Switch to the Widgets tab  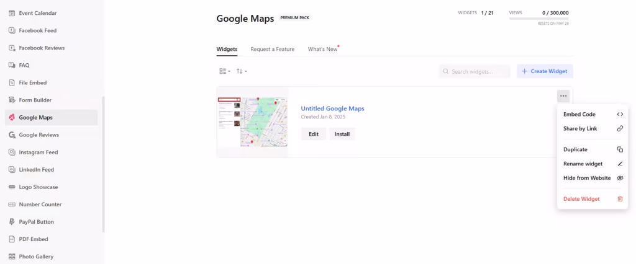(x=227, y=49)
